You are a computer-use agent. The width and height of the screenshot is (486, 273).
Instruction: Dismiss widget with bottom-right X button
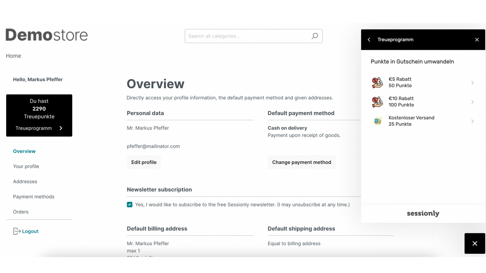[475, 243]
